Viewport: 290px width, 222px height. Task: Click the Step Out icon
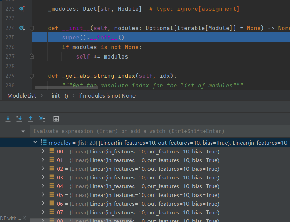click(30, 119)
